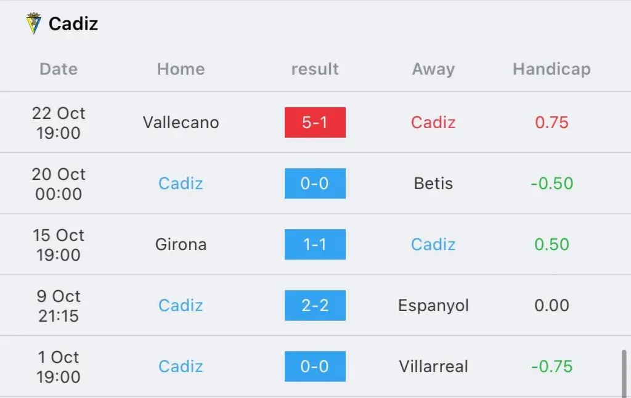Open the Cadiz team title
The image size is (631, 398).
click(x=73, y=24)
